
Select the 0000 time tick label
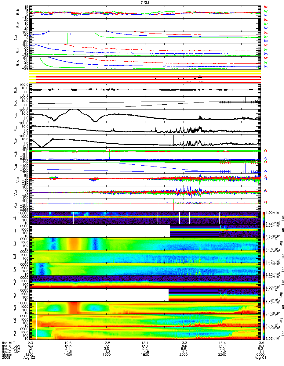tap(260, 354)
